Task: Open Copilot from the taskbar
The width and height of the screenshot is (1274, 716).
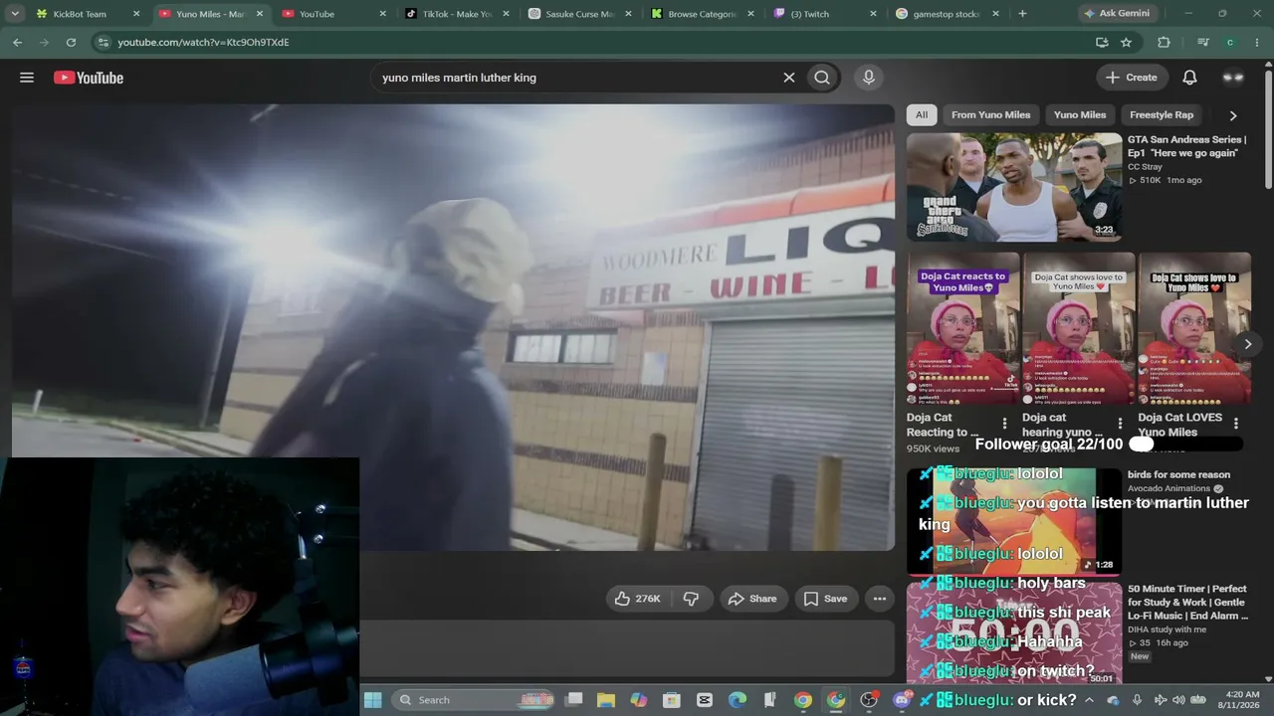Action: (x=639, y=700)
